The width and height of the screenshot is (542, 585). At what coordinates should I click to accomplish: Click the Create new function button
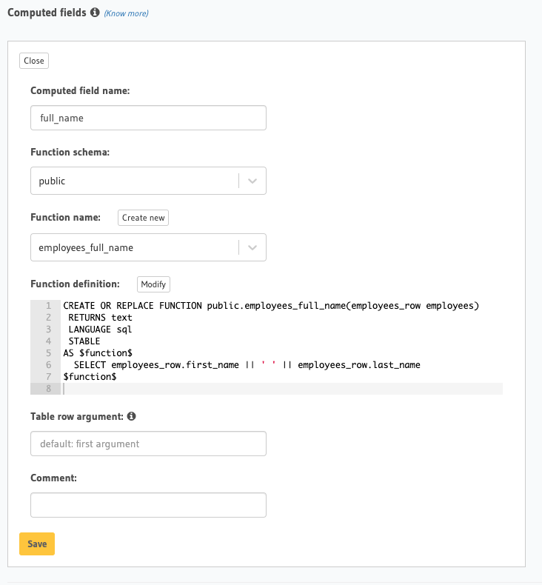coord(144,218)
